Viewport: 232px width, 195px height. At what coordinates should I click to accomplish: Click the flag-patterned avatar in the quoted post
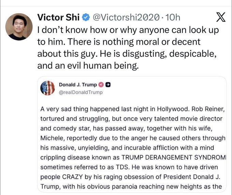(47, 88)
